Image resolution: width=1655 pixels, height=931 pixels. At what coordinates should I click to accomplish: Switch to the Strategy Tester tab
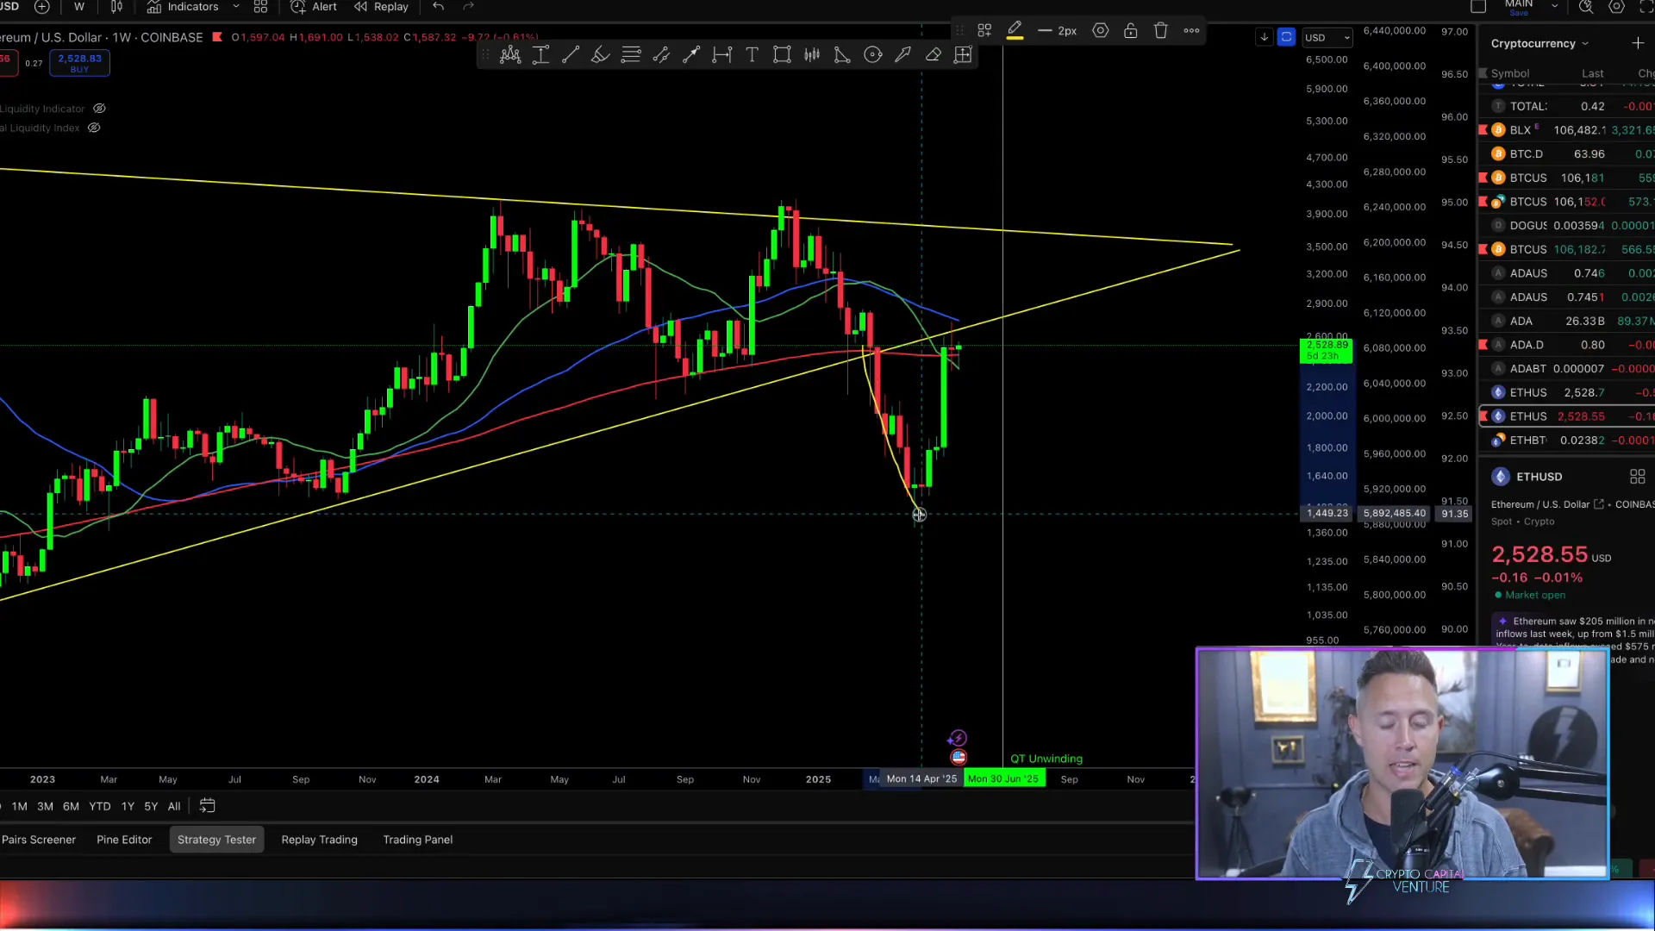tap(216, 840)
